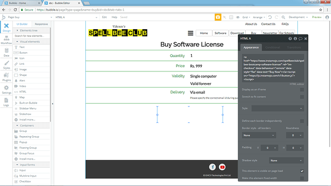Open the Help menu
The width and height of the screenshot is (331, 186).
114,17
